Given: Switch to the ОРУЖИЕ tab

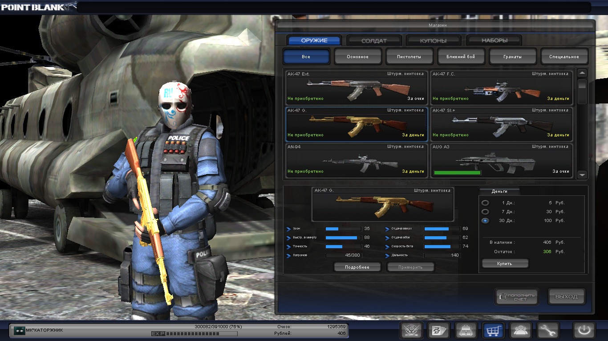Looking at the screenshot, I should [x=314, y=40].
